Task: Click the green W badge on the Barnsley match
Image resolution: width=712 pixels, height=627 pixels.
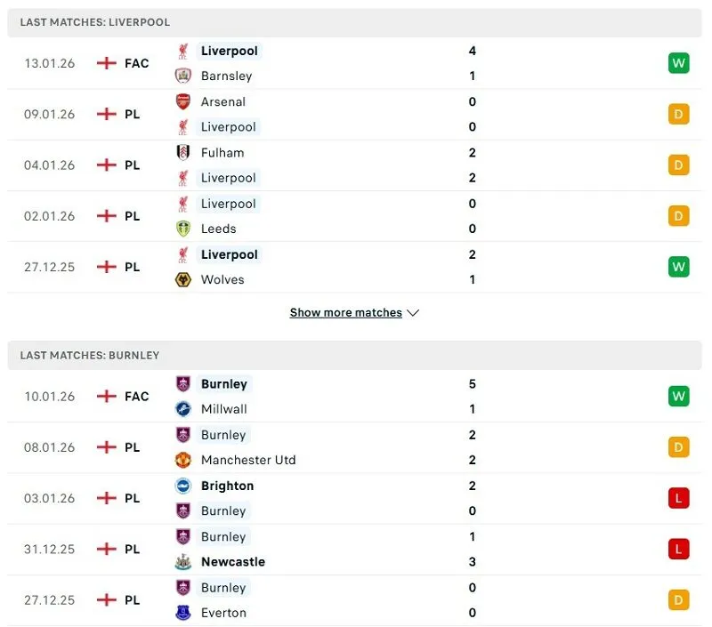Action: coord(677,63)
